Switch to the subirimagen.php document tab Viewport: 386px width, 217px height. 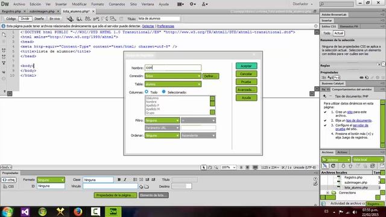click(42, 11)
